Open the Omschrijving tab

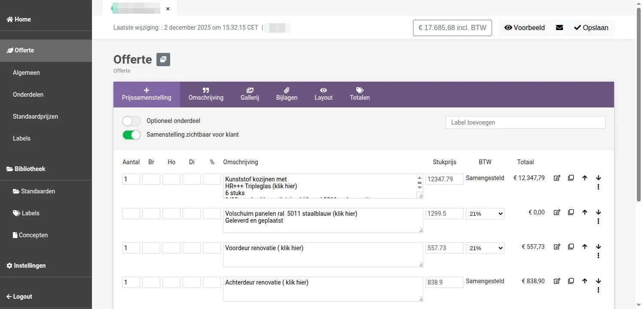[206, 95]
